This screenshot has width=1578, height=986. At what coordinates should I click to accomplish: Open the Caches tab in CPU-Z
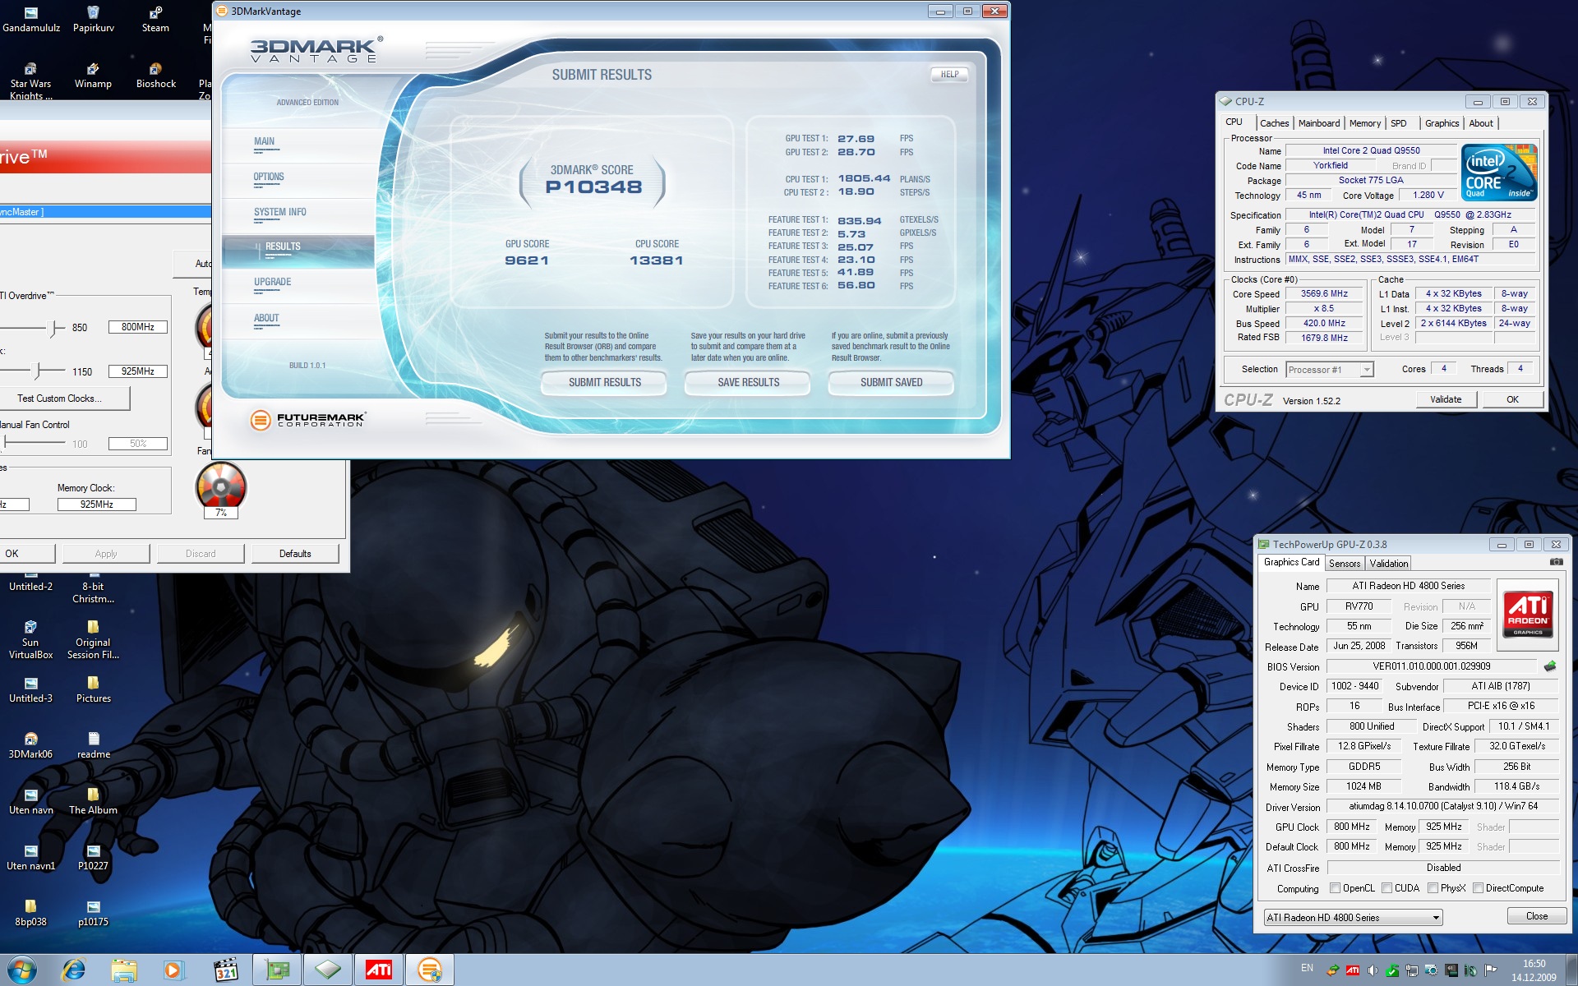point(1274,123)
